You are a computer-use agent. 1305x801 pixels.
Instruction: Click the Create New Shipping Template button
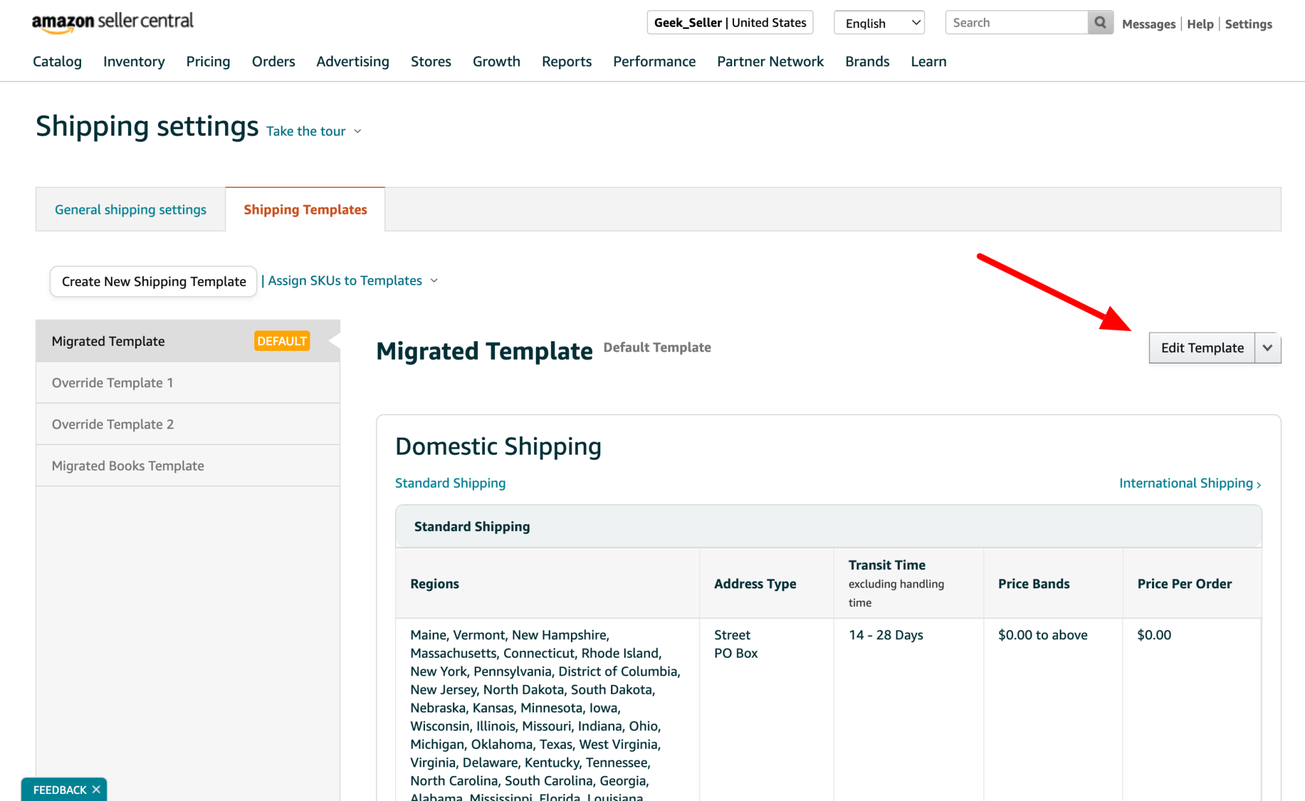(153, 281)
